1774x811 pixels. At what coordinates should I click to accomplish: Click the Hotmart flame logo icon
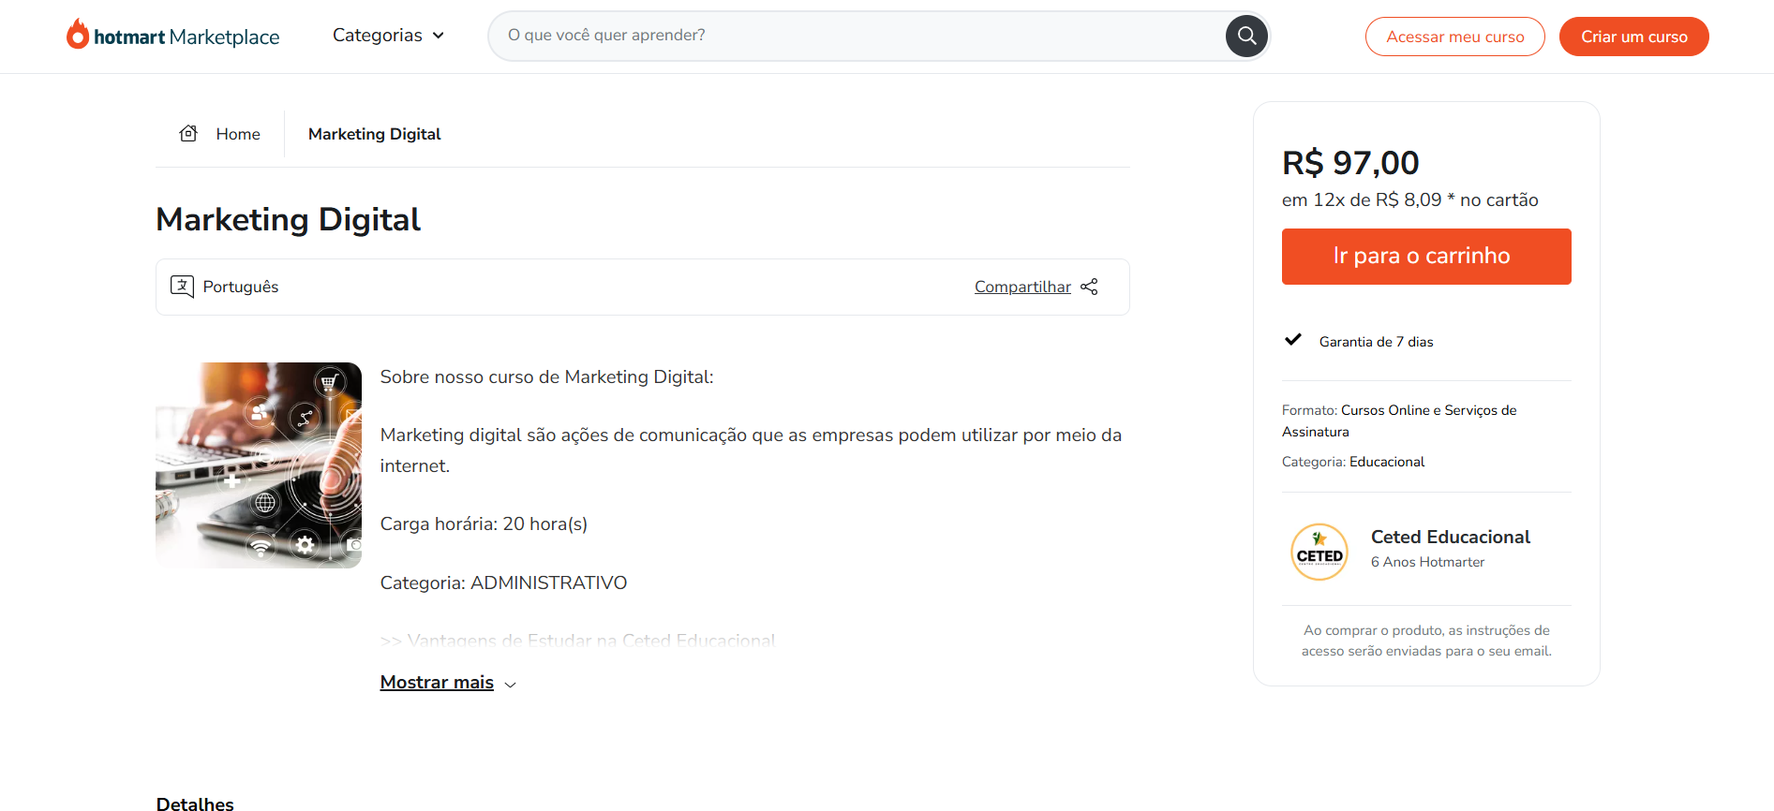coord(78,35)
